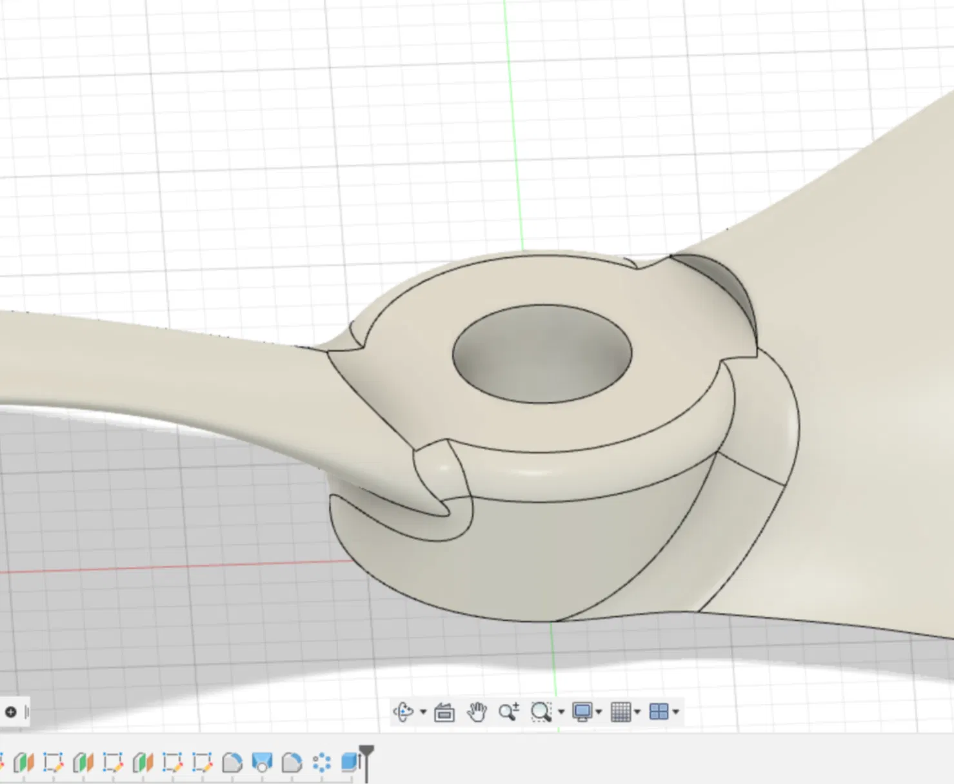Click the center hole of the propeller hub
The width and height of the screenshot is (954, 784).
tap(542, 355)
